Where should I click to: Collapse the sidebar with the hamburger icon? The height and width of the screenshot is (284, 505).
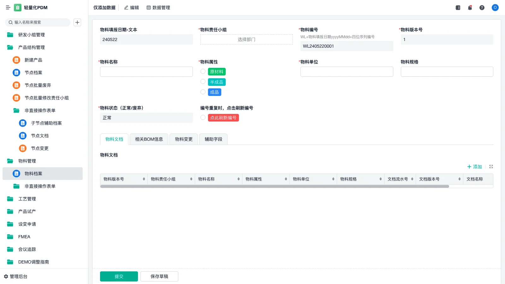click(8, 8)
